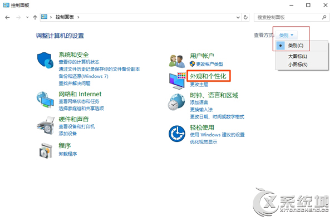334x221 pixels.
Task: Open 外观和个性化 category heading
Action: (208, 76)
